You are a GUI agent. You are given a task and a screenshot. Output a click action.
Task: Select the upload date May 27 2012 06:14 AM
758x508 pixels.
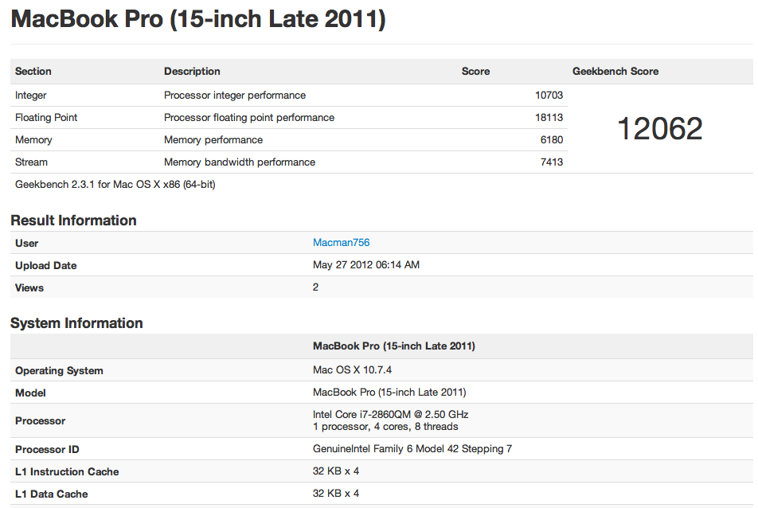(366, 265)
